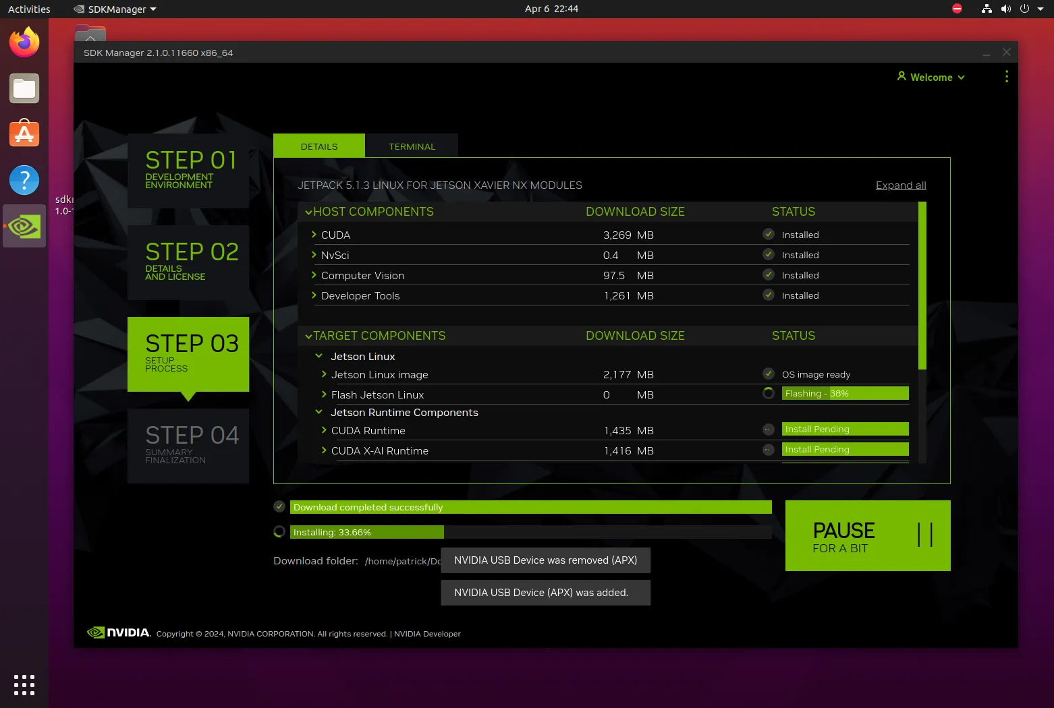Expand the Developer Tools row
1054x708 pixels.
(314, 295)
